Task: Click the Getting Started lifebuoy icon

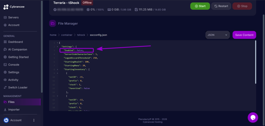Action: point(5,57)
